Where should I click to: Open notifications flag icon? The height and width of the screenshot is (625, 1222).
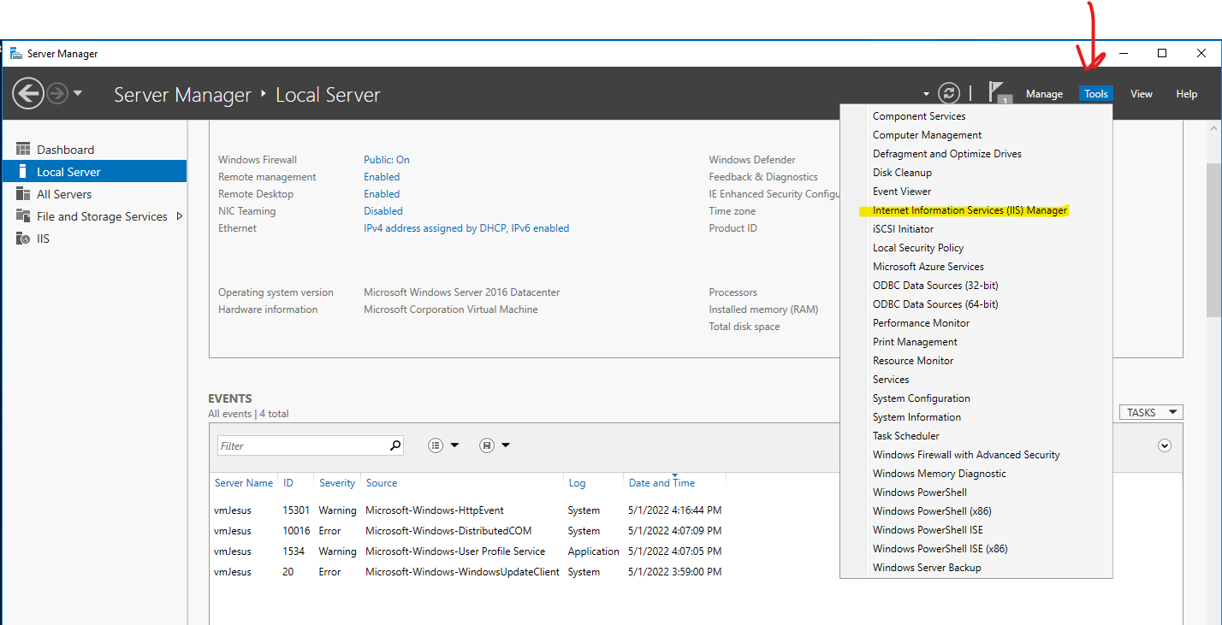998,92
